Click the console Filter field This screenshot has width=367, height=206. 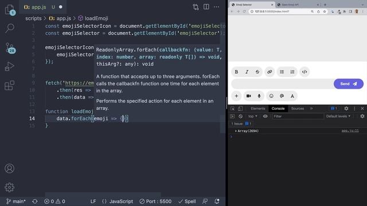point(298,116)
